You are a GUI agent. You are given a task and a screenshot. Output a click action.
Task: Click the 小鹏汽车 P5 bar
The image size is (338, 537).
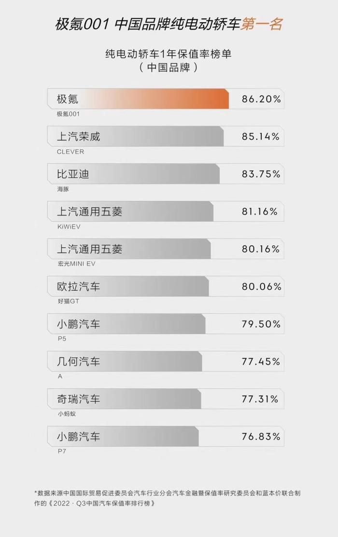[x=127, y=324]
